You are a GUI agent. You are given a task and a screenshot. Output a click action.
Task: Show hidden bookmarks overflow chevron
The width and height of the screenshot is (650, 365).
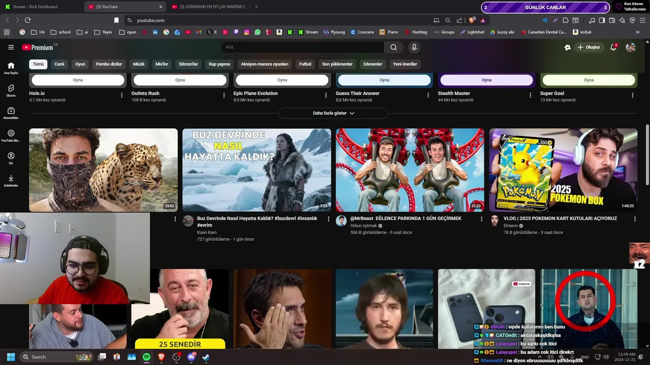click(638, 32)
